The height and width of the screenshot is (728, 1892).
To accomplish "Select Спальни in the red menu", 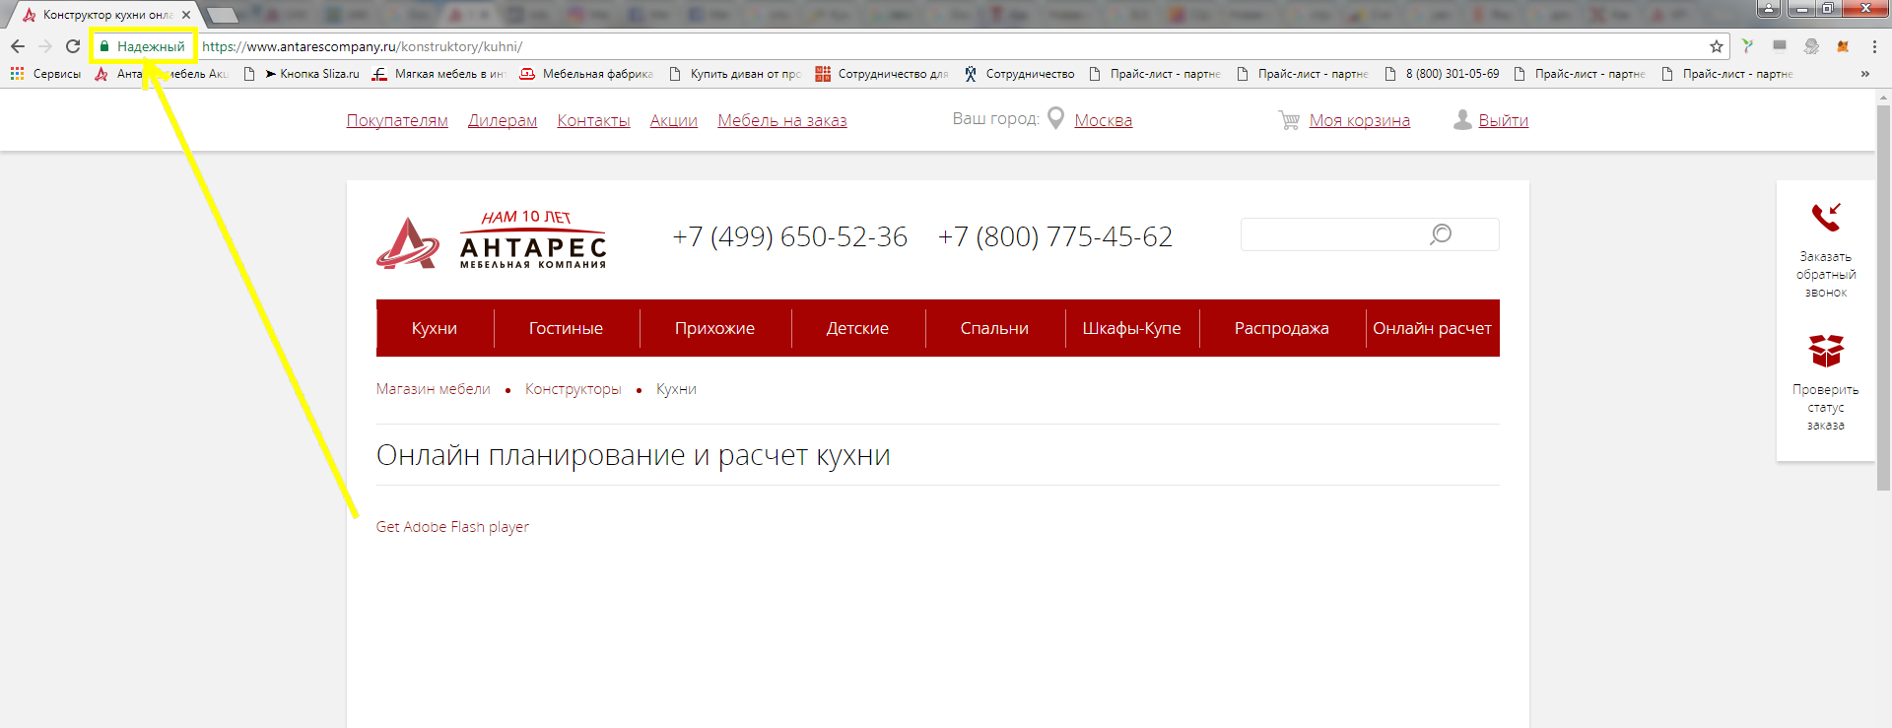I will pyautogui.click(x=994, y=328).
